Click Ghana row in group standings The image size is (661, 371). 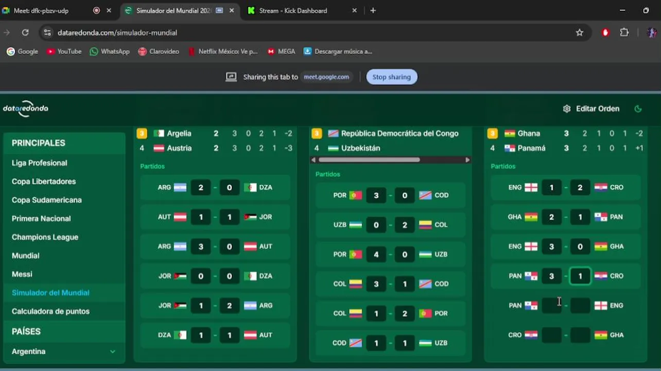click(566, 133)
